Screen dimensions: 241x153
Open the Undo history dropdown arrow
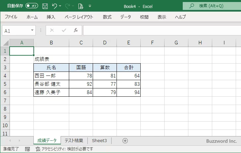[x=61, y=6]
